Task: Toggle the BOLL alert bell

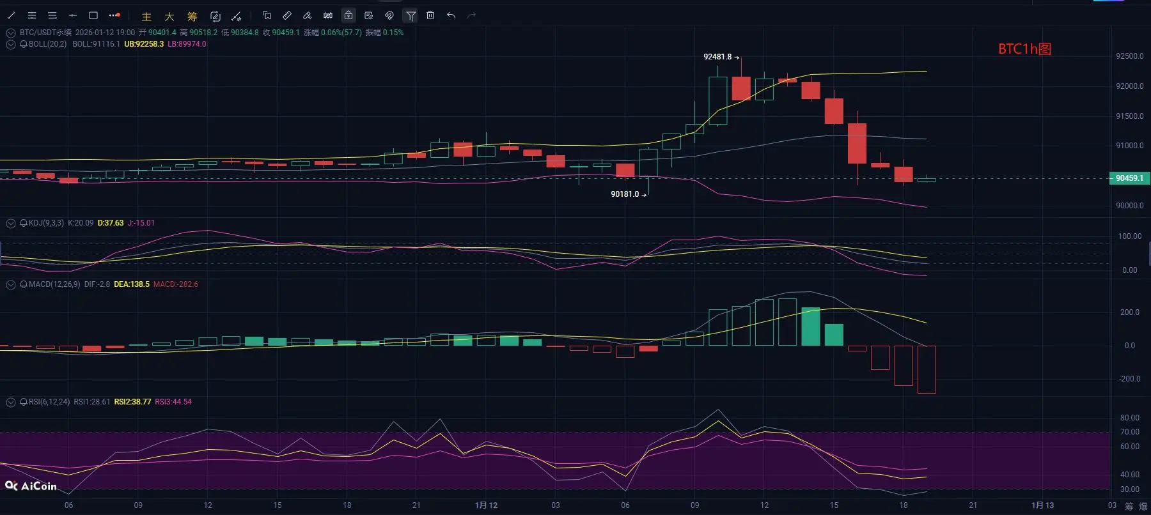Action: coord(24,45)
